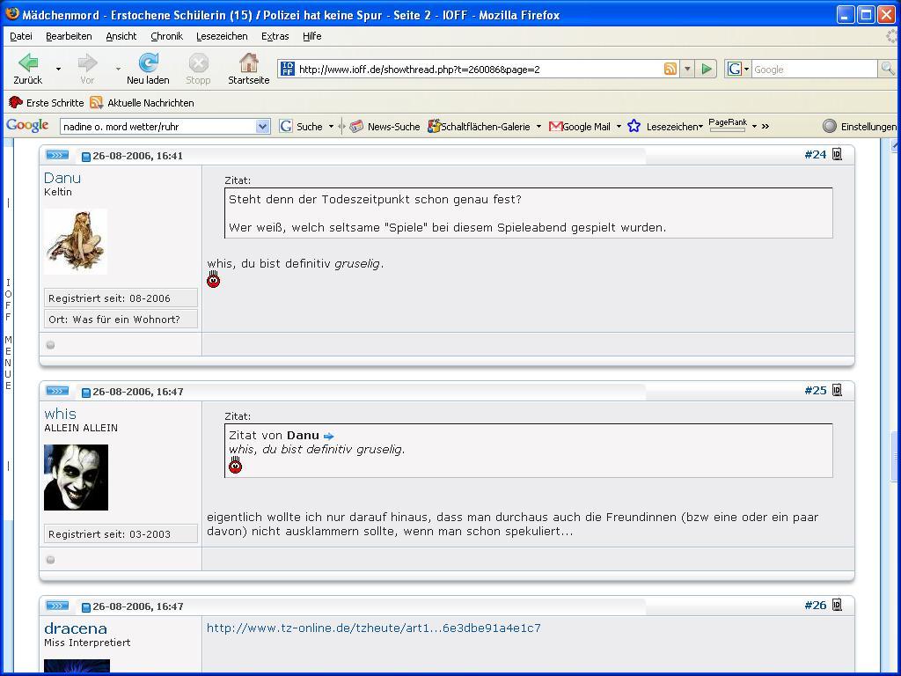Open permalink for post #24
901x676 pixels.
coord(816,154)
